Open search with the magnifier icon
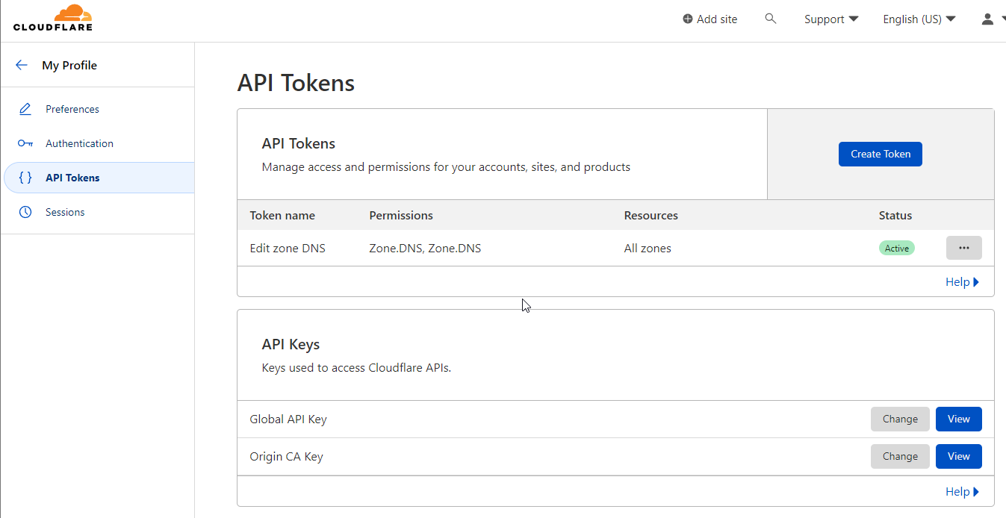The height and width of the screenshot is (518, 1006). pos(771,19)
